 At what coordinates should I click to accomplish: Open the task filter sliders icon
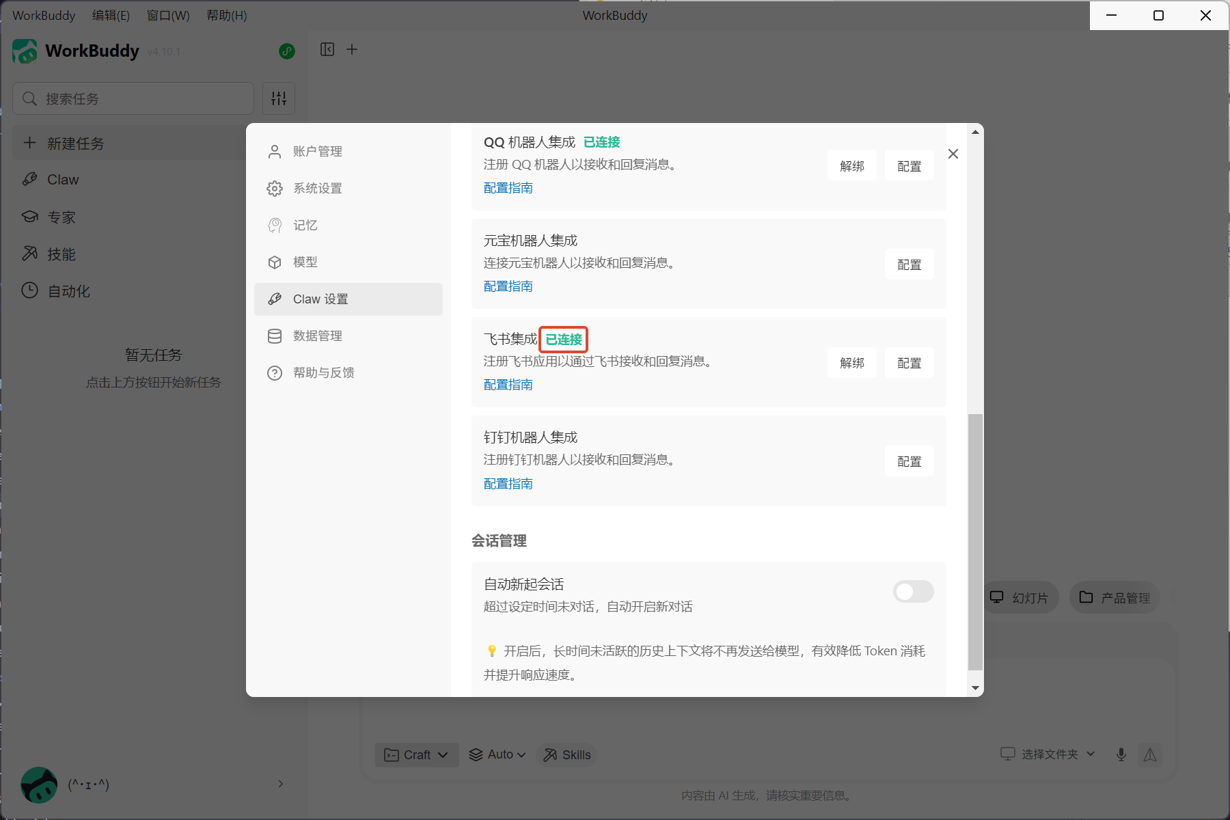[279, 98]
